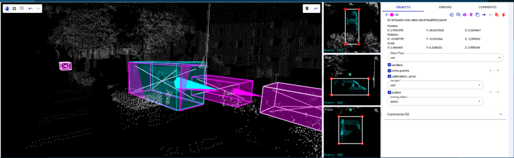This screenshot has height=158, width=514.
Task: Click the copy object icon
Action: pos(477,15)
